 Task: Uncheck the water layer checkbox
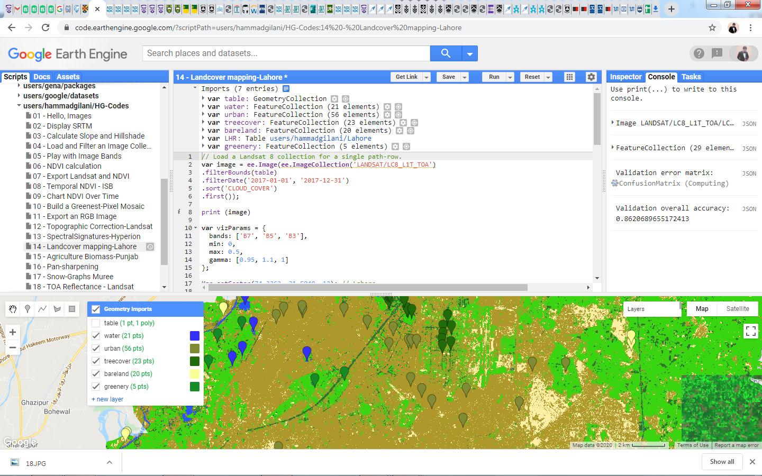(x=96, y=336)
